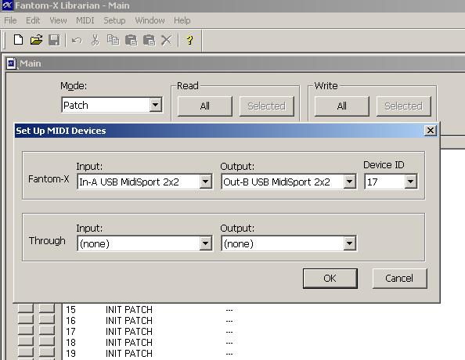Expand the Through Input dropdown

[x=205, y=243]
